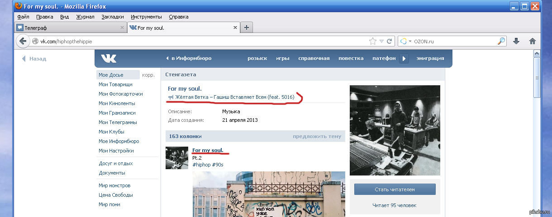This screenshot has height=217, width=552.
Task: Open For my soul. post author link
Action: (x=208, y=150)
